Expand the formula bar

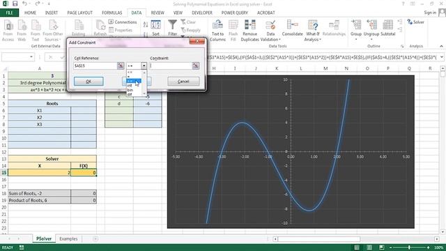(441, 57)
